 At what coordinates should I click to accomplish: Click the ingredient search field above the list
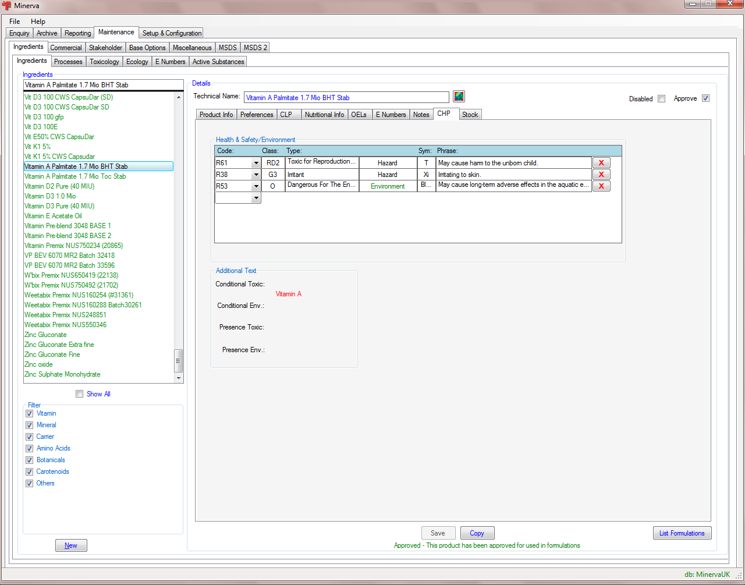point(104,85)
